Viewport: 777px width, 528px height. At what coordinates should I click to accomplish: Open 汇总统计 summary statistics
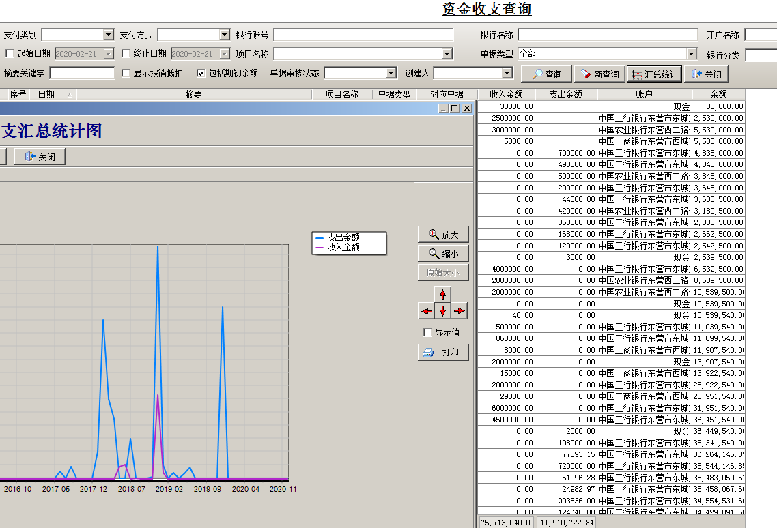tap(654, 74)
